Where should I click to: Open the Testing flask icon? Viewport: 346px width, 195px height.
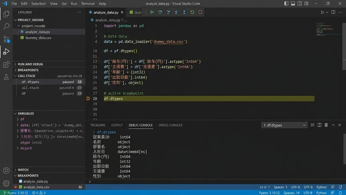pos(6,77)
